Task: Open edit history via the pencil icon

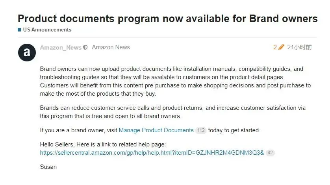Action: click(x=281, y=47)
